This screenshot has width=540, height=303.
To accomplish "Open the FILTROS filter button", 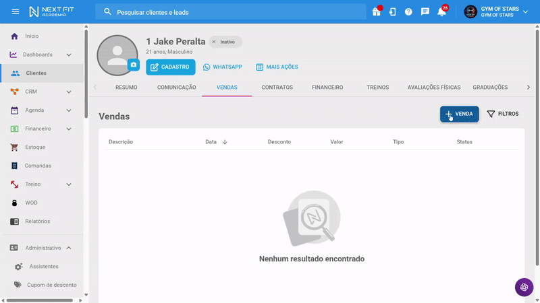I will pyautogui.click(x=503, y=114).
